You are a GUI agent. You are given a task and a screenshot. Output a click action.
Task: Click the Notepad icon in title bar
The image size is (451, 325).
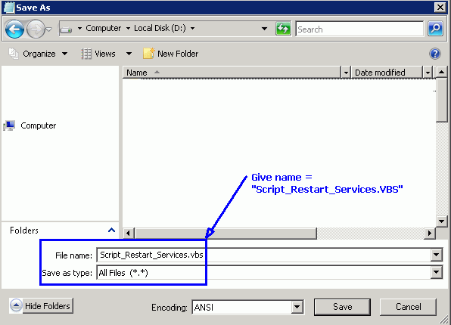[x=10, y=8]
